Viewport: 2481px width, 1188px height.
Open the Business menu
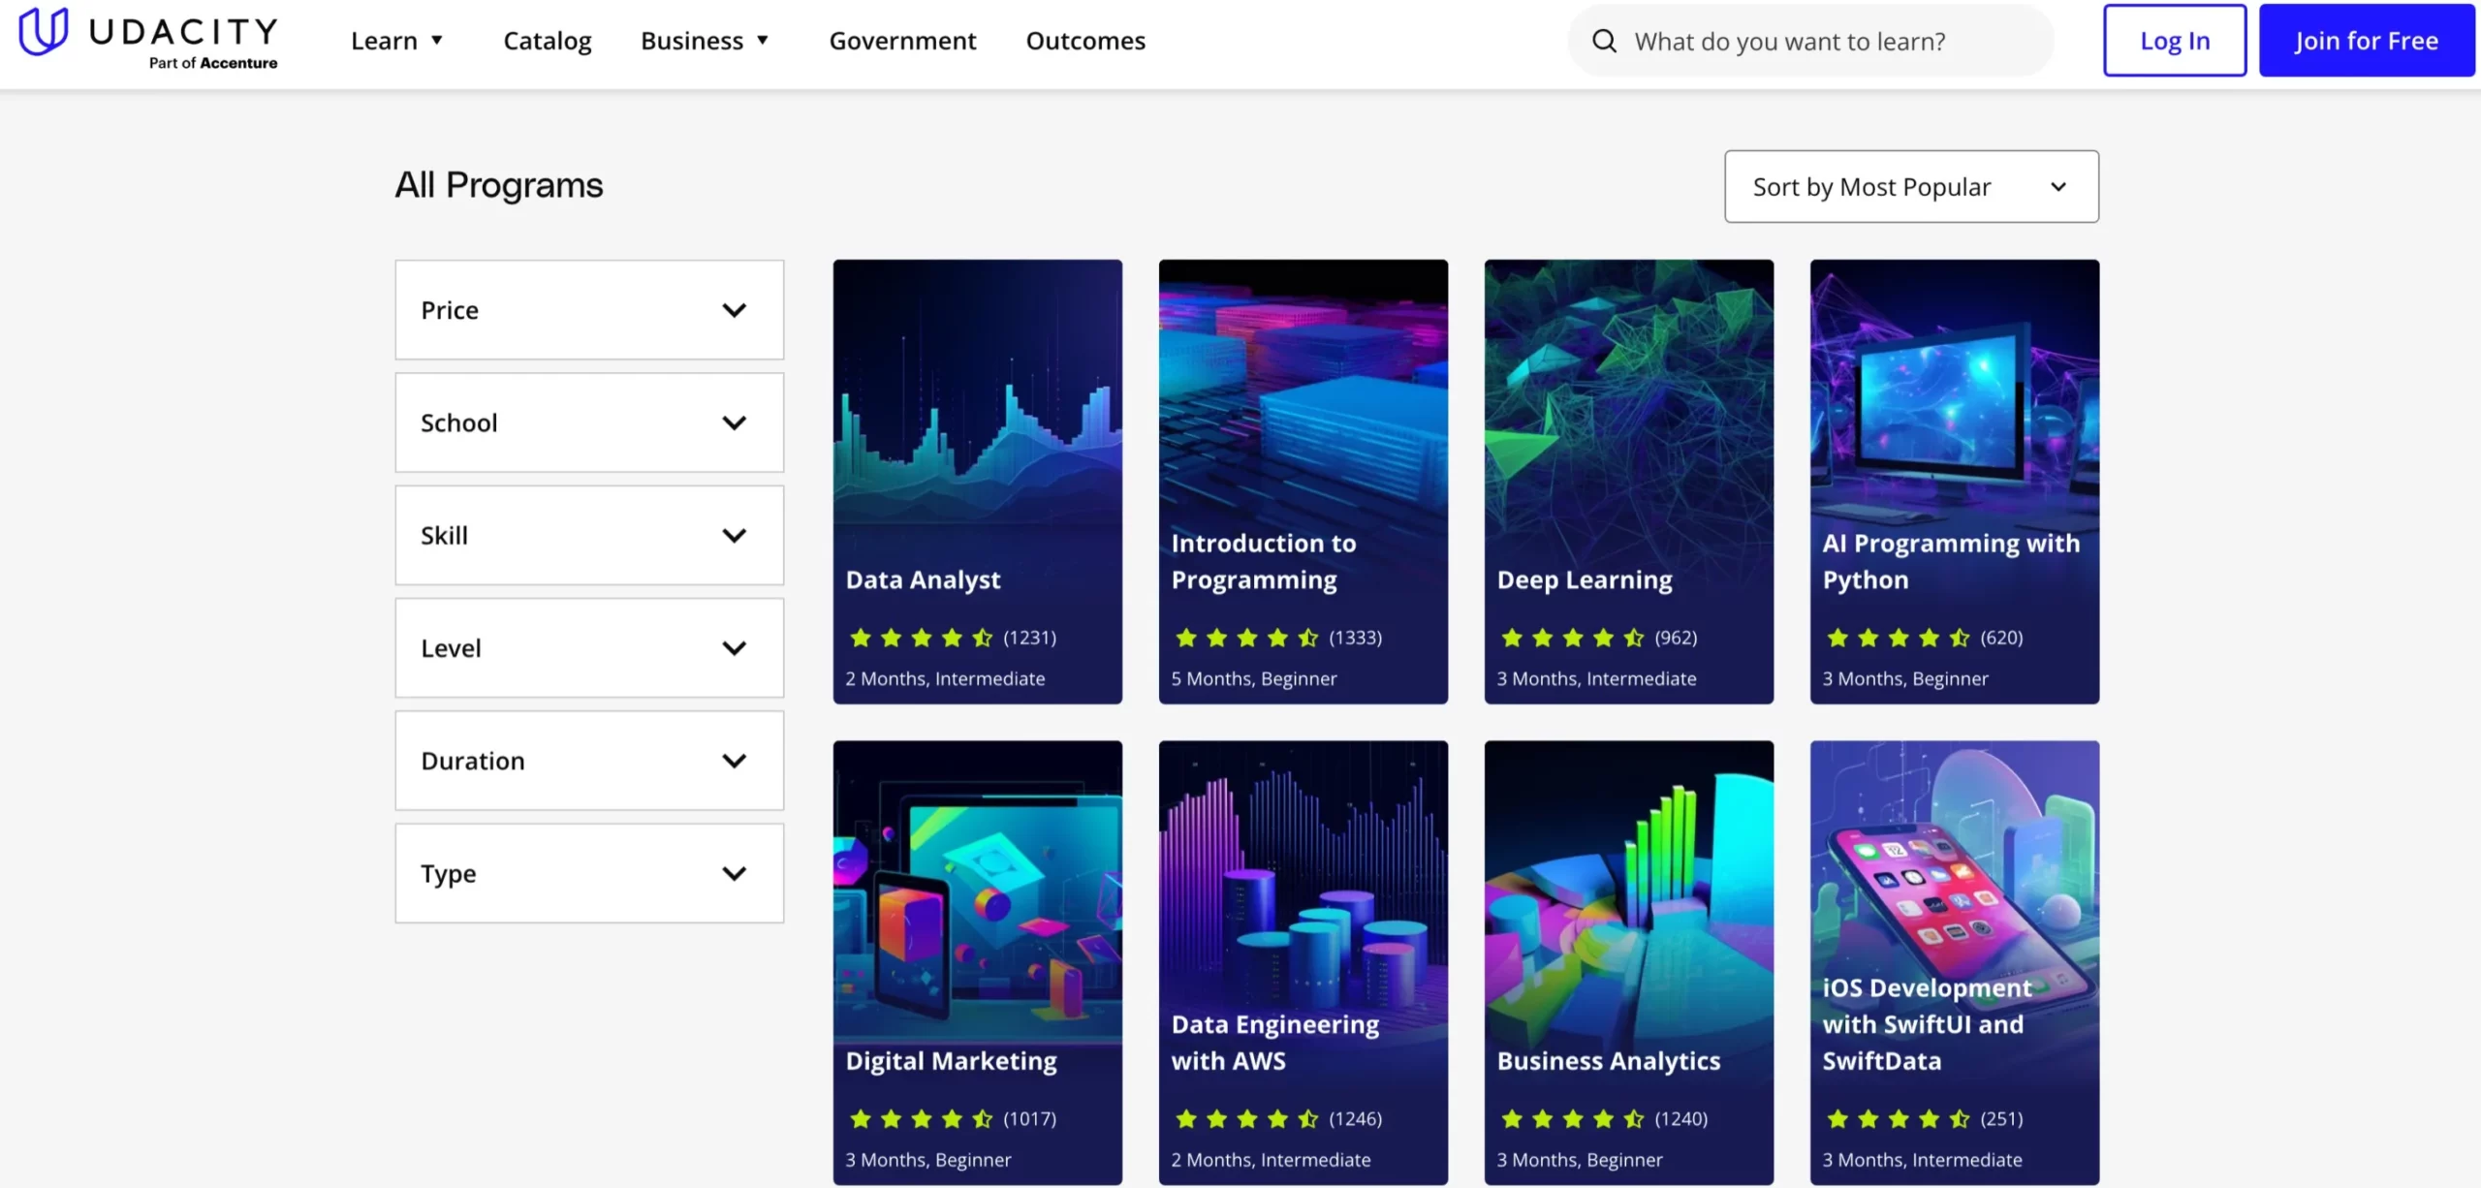click(706, 41)
